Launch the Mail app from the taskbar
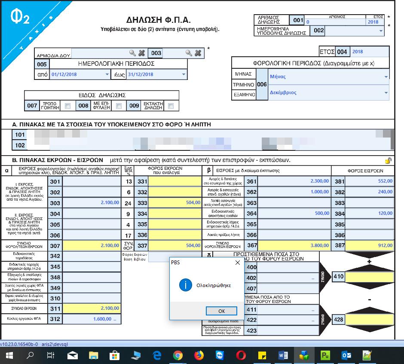The width and height of the screenshot is (404, 364). click(72, 356)
